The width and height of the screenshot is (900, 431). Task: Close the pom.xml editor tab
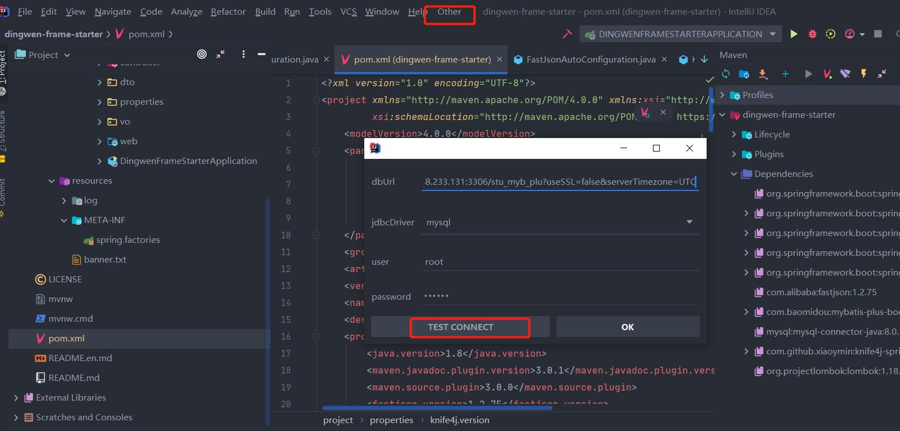click(500, 59)
